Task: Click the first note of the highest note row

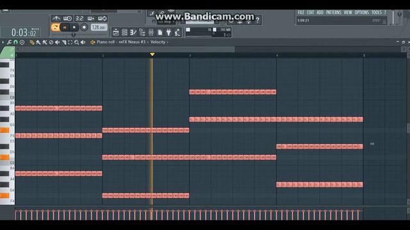Action: point(192,92)
